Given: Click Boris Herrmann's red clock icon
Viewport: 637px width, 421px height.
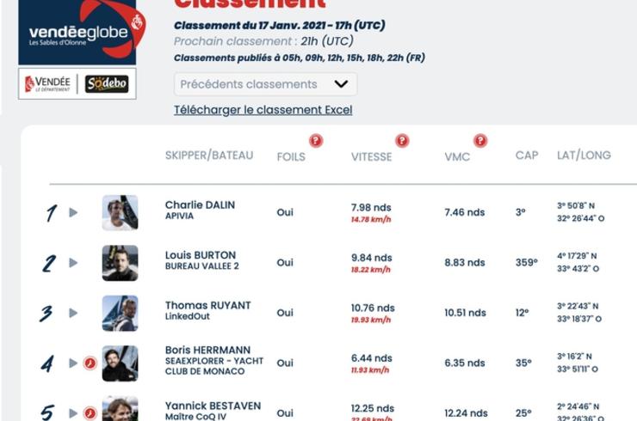Looking at the screenshot, I should (90, 363).
